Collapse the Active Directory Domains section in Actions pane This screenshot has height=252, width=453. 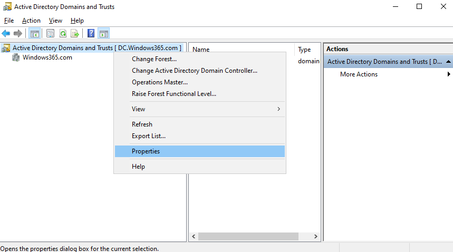[x=448, y=62]
